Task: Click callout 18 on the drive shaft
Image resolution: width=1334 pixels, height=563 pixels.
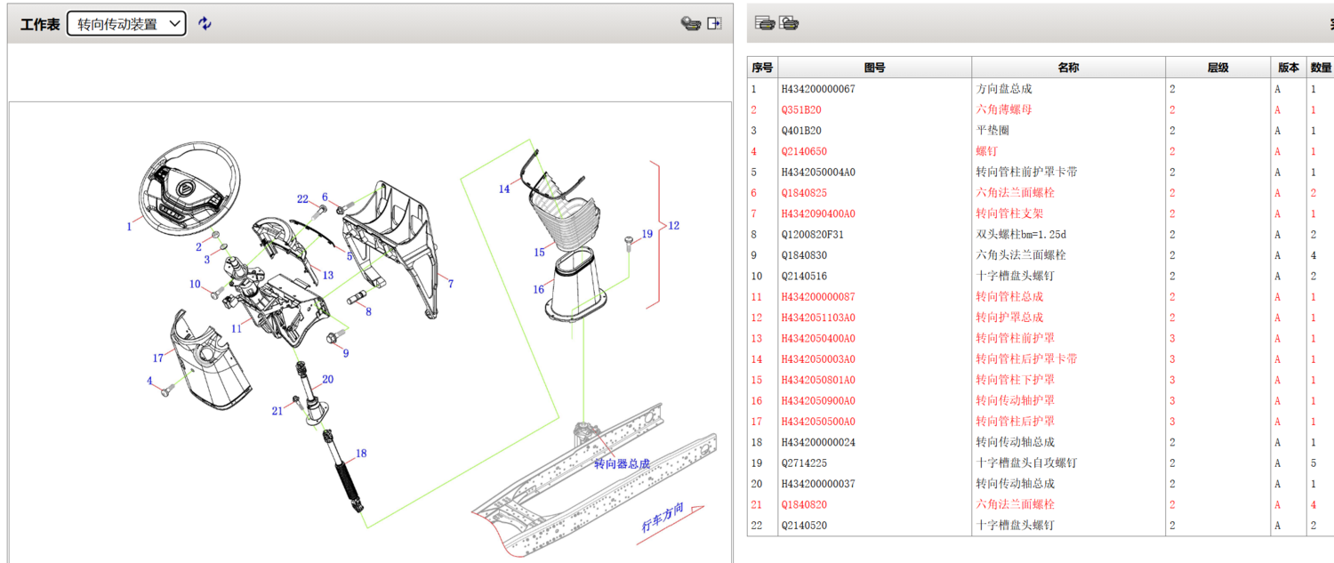Action: click(361, 454)
